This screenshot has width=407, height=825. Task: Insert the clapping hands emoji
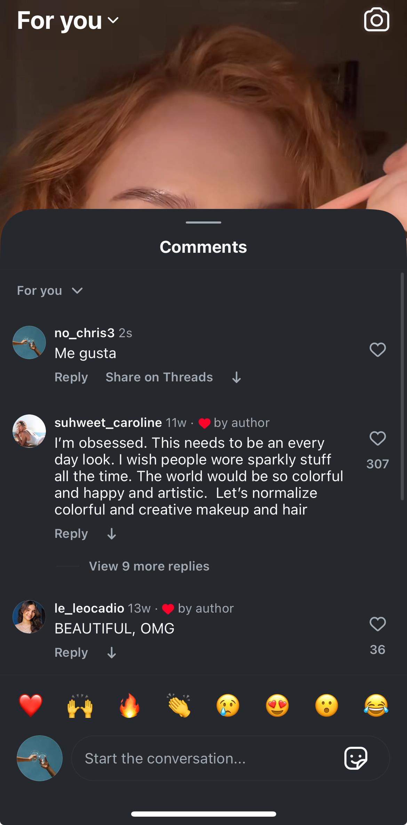179,706
